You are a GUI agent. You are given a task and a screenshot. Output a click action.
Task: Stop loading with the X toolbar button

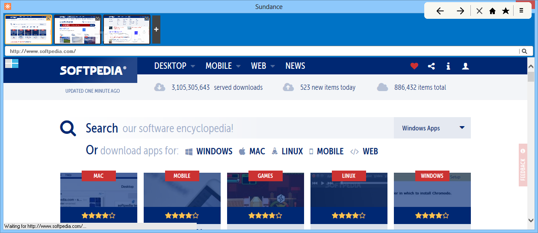click(479, 11)
